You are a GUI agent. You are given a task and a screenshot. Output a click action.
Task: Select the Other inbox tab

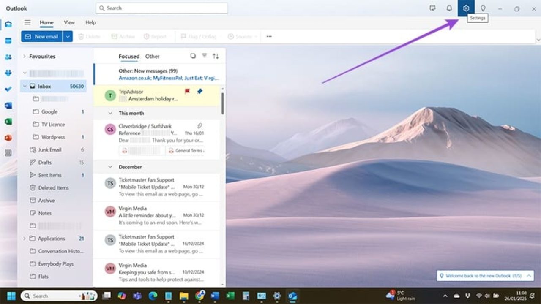152,56
